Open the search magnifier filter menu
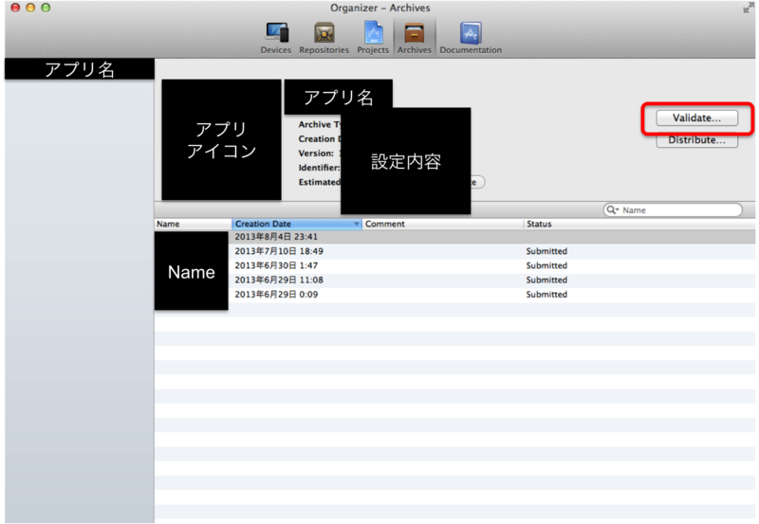This screenshot has height=524, width=759. pos(613,209)
